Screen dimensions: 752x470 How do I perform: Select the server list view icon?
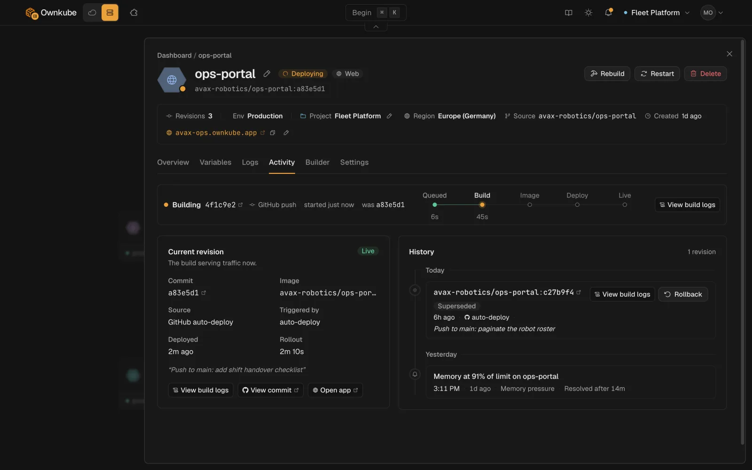[110, 13]
